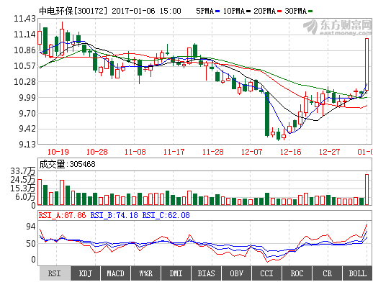Click the tallest red volume bar on the last day
This screenshot has width=373, height=282.
pos(367,189)
